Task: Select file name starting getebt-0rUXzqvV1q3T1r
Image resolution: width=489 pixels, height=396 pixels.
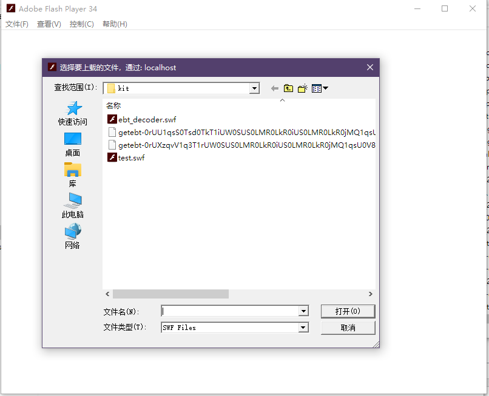Action: (x=247, y=145)
